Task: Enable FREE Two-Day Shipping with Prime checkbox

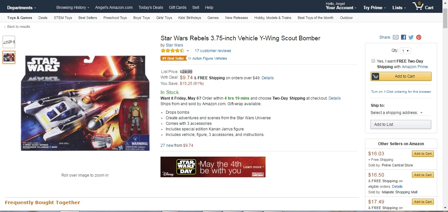Action: tap(373, 61)
